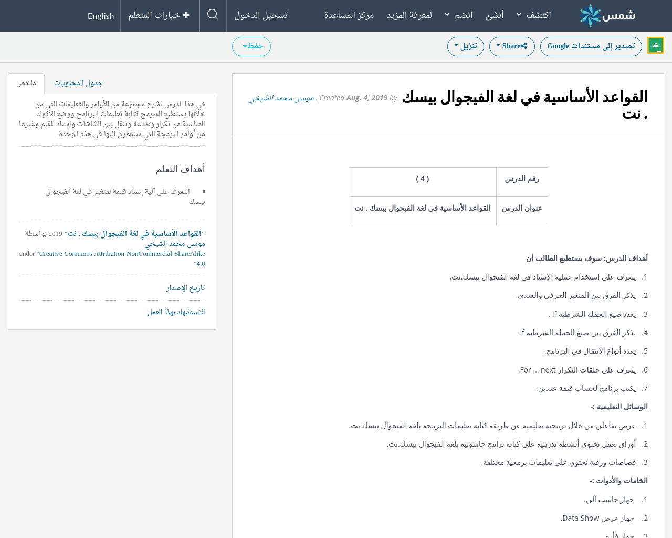Click the عنوان الدرس table cell

[x=522, y=211]
